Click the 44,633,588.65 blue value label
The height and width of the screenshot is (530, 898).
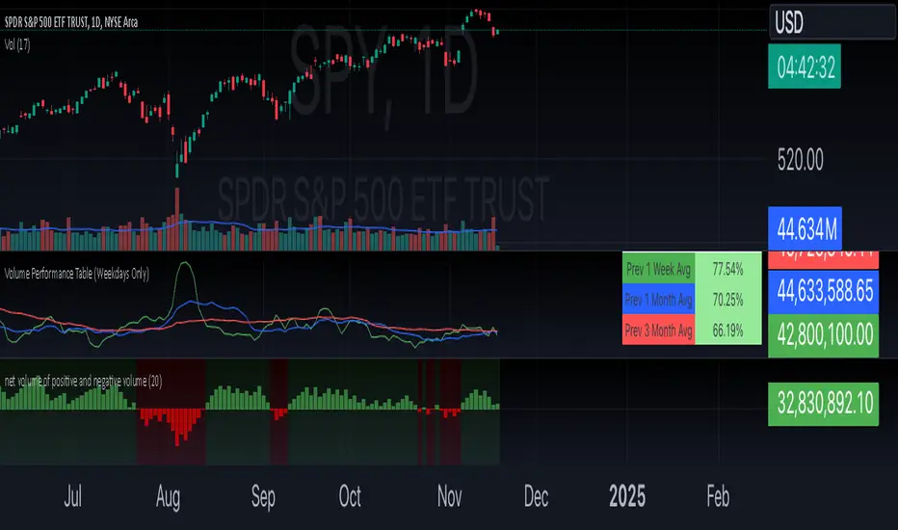click(x=824, y=292)
